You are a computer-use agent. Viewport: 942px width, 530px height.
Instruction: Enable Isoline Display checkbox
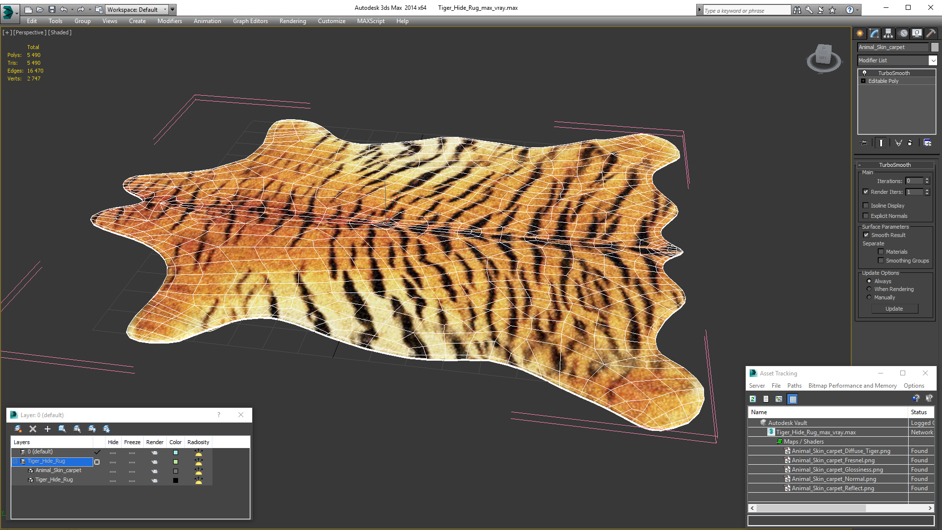pyautogui.click(x=865, y=206)
